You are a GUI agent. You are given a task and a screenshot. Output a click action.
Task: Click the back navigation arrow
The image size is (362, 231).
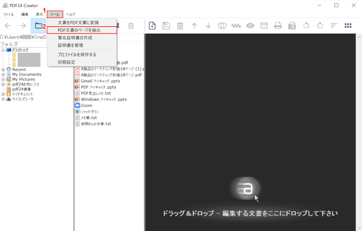click(x=8, y=26)
